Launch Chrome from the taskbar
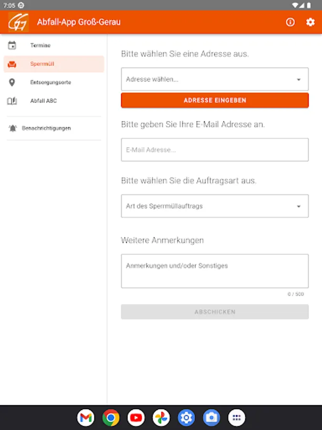The width and height of the screenshot is (322, 430). pos(111,418)
